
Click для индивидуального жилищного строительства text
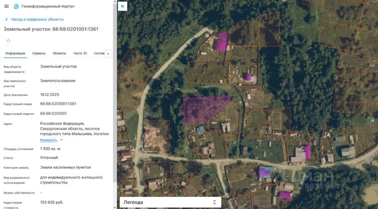tap(72, 180)
